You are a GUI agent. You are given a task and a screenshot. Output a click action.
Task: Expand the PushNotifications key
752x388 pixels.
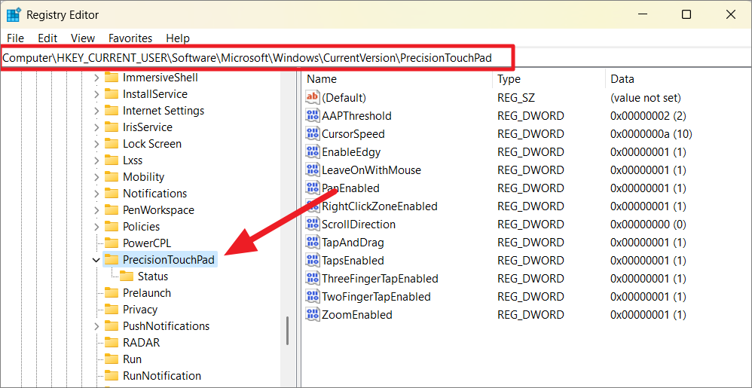pos(96,326)
